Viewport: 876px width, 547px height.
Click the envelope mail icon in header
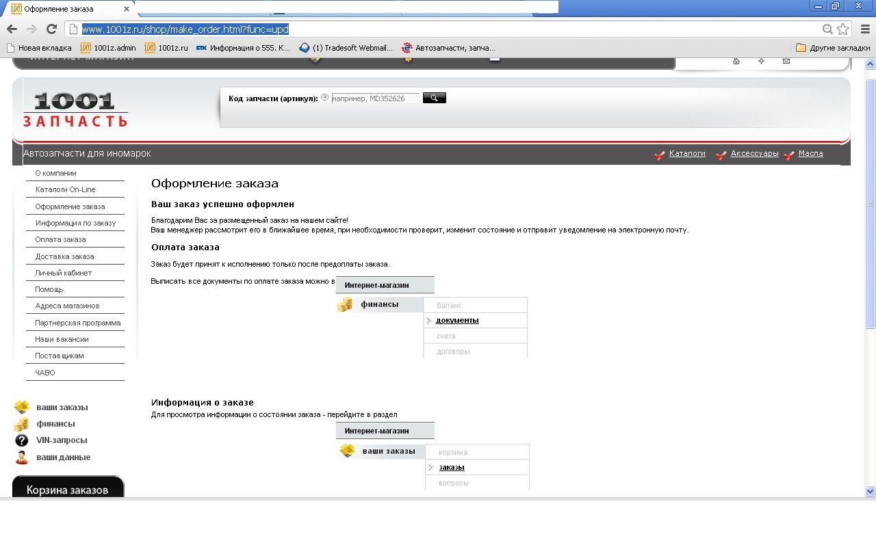[786, 61]
